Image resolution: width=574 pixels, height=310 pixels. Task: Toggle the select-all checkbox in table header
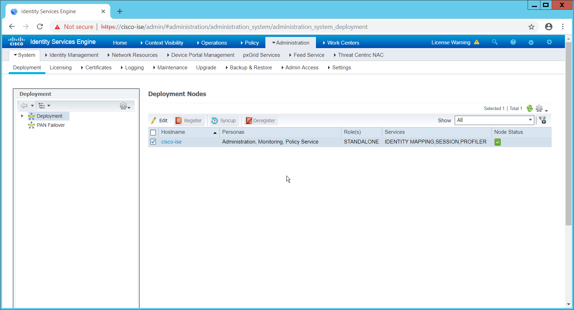pyautogui.click(x=153, y=132)
